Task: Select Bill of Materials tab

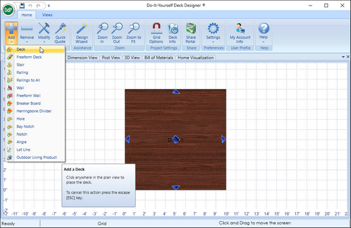Action: (158, 57)
